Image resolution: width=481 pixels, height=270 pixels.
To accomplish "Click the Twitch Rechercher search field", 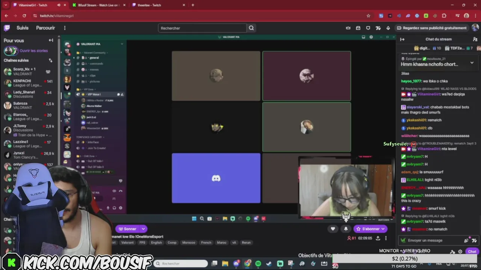I will (x=202, y=28).
